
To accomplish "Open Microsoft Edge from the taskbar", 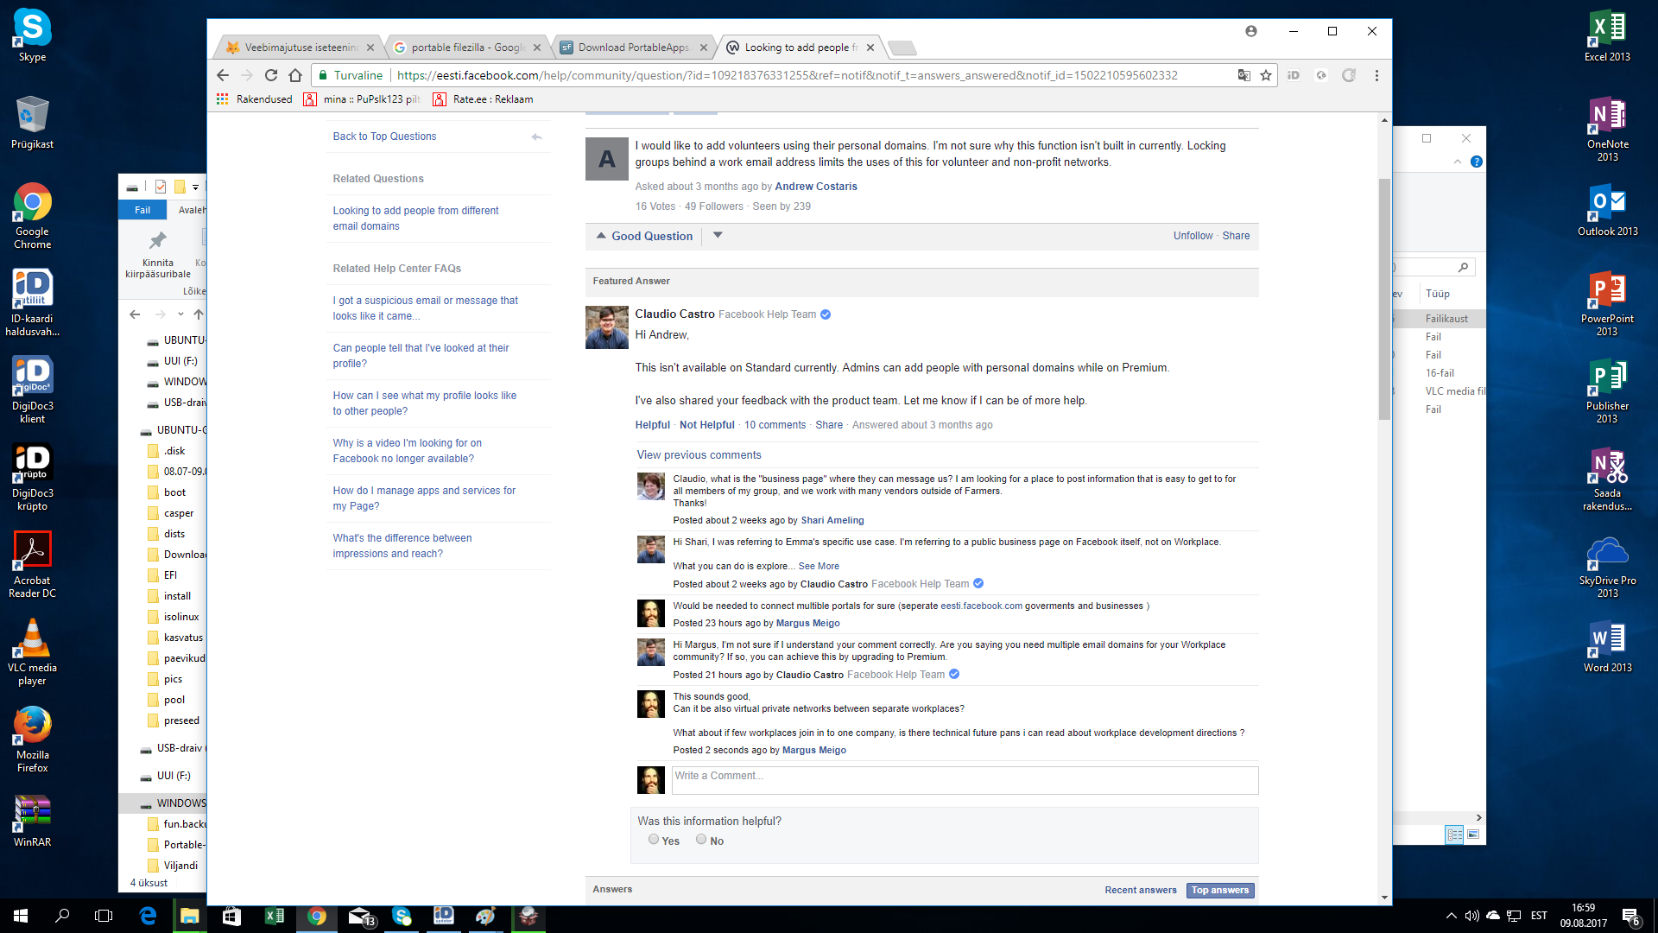I will 148,916.
